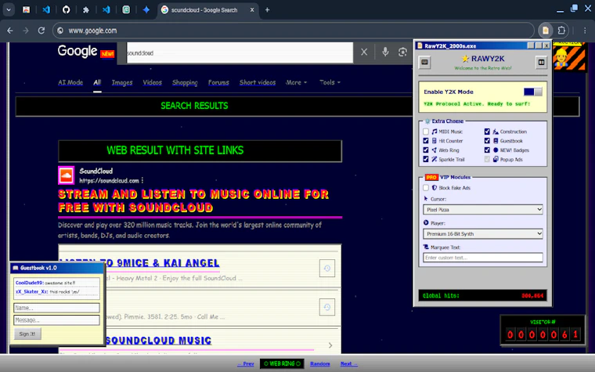Check the MIDI Music checkbox
The width and height of the screenshot is (595, 372).
point(426,132)
